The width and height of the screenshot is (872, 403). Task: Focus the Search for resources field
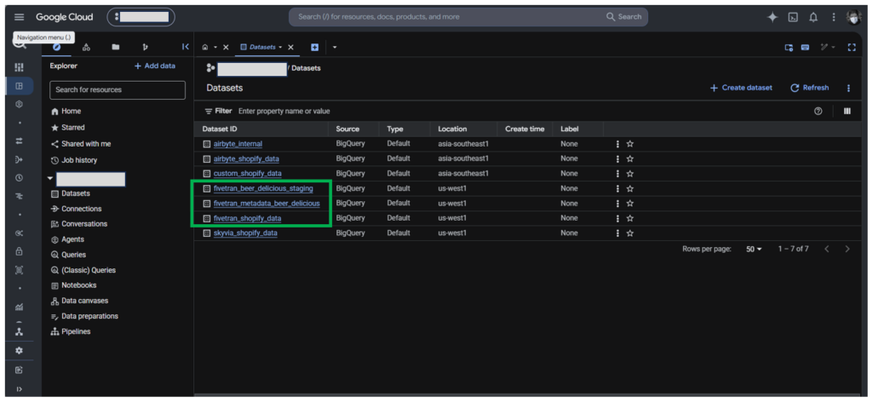point(118,89)
